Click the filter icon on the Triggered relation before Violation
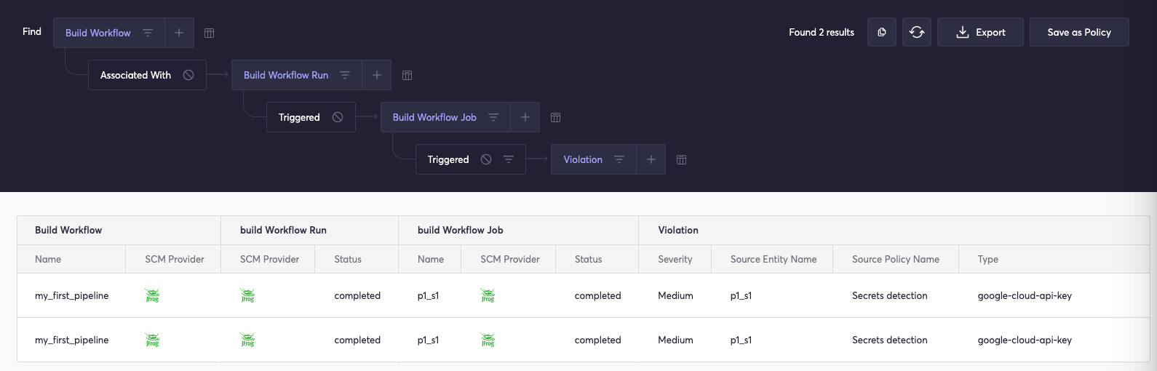Screen dimensions: 1157x371 (x=509, y=159)
